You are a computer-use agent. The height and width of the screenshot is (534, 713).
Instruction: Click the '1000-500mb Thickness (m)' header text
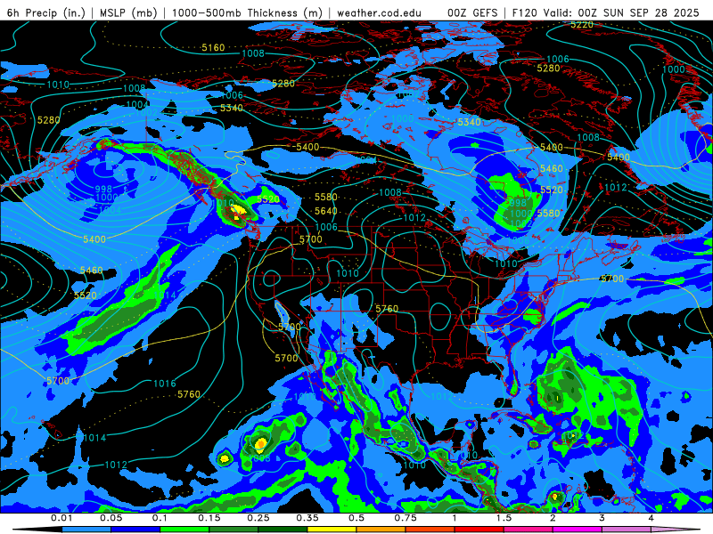point(248,12)
